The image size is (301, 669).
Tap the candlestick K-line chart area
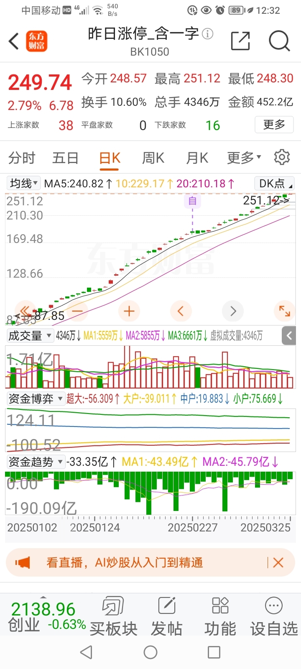coord(150,259)
